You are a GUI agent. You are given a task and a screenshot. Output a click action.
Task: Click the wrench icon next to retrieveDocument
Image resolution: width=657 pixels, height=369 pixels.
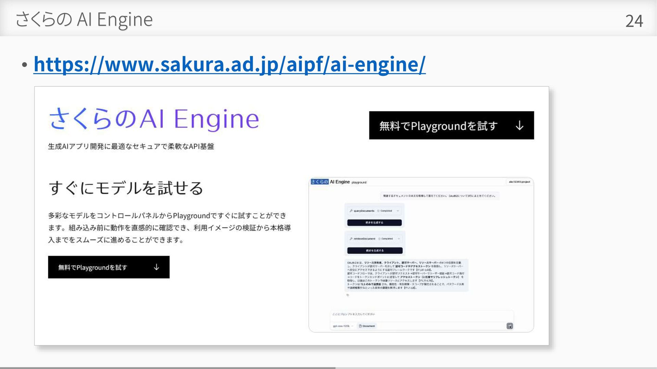click(x=351, y=239)
